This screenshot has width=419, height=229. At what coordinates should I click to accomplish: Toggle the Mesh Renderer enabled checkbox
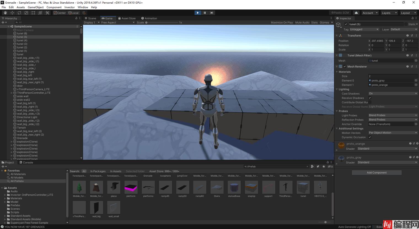pyautogui.click(x=345, y=66)
